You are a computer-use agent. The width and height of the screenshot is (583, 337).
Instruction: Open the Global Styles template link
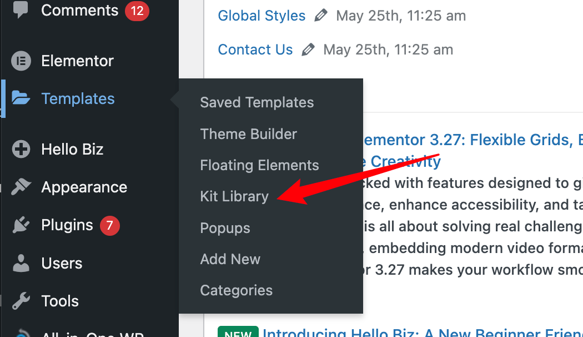[x=262, y=16]
